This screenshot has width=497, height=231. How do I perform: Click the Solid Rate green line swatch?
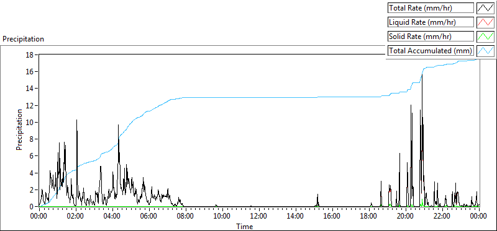[486, 37]
